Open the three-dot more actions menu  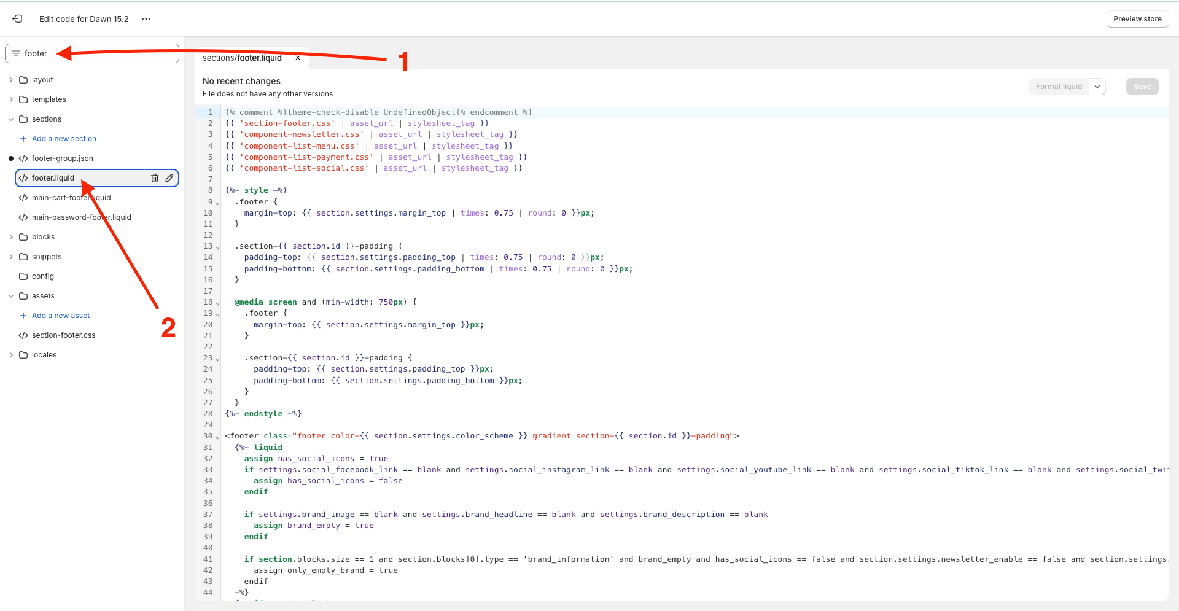click(146, 19)
